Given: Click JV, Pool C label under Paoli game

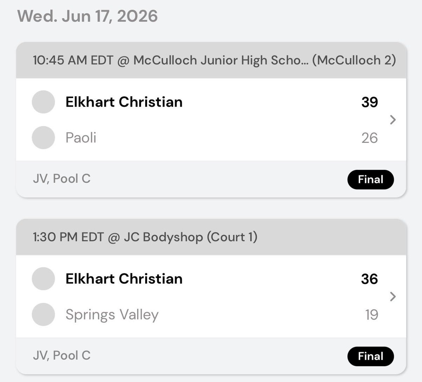Looking at the screenshot, I should pyautogui.click(x=62, y=179).
